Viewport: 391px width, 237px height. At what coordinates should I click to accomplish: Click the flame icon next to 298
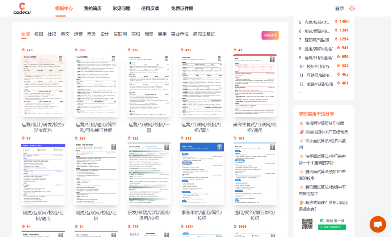point(76,138)
